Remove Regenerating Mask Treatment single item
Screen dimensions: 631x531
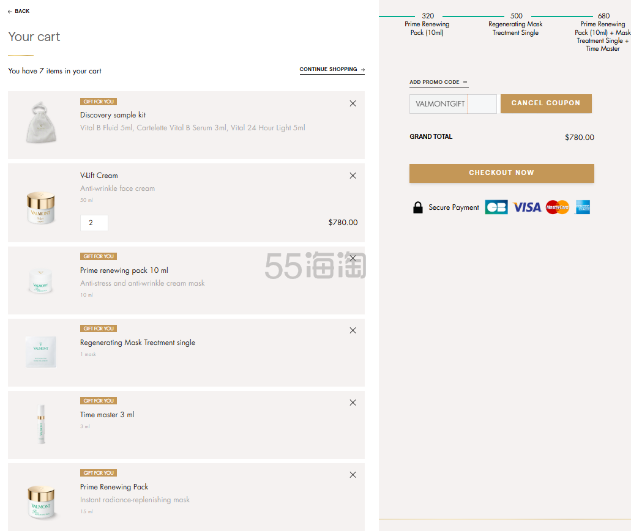coord(353,330)
